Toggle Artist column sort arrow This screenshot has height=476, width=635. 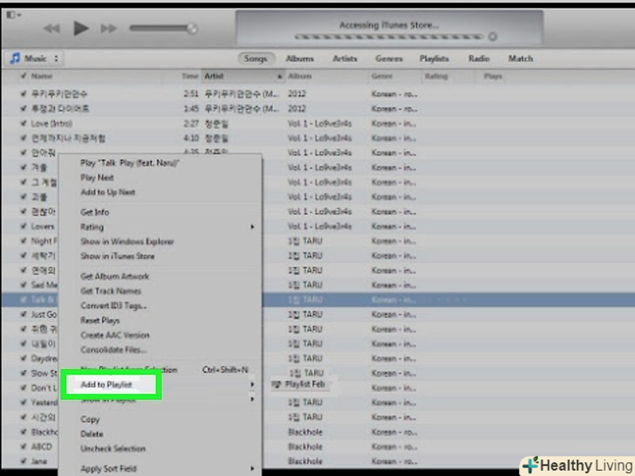click(x=279, y=77)
